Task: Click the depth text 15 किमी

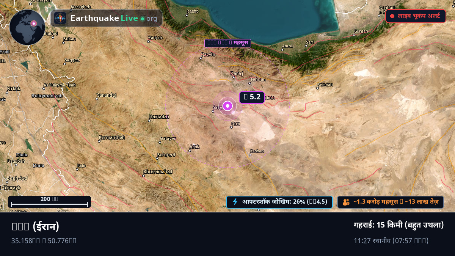Action: [399, 225]
